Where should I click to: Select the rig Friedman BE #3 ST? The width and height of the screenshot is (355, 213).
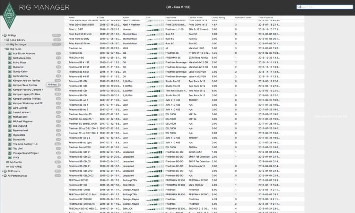click(x=79, y=72)
